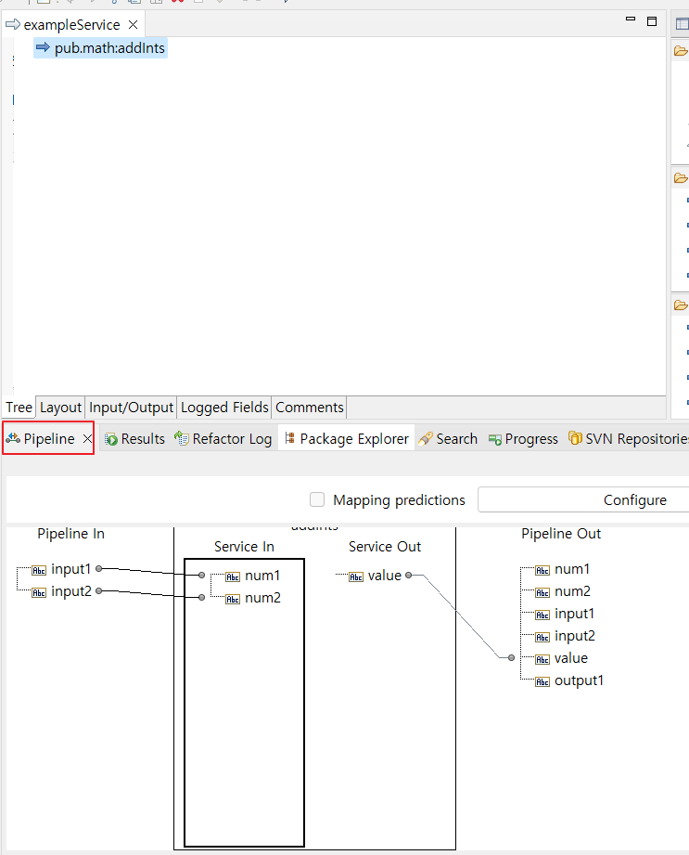
Task: Open the top folder icon in right panel
Action: coord(681,51)
